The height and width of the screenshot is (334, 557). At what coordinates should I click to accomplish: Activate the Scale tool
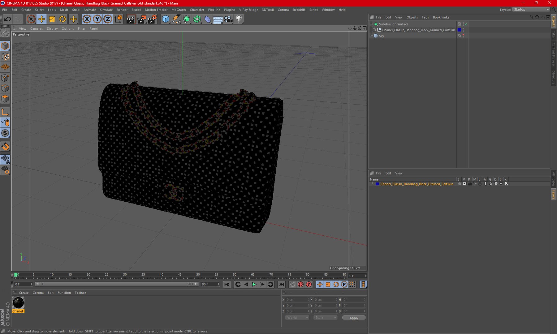tap(52, 19)
